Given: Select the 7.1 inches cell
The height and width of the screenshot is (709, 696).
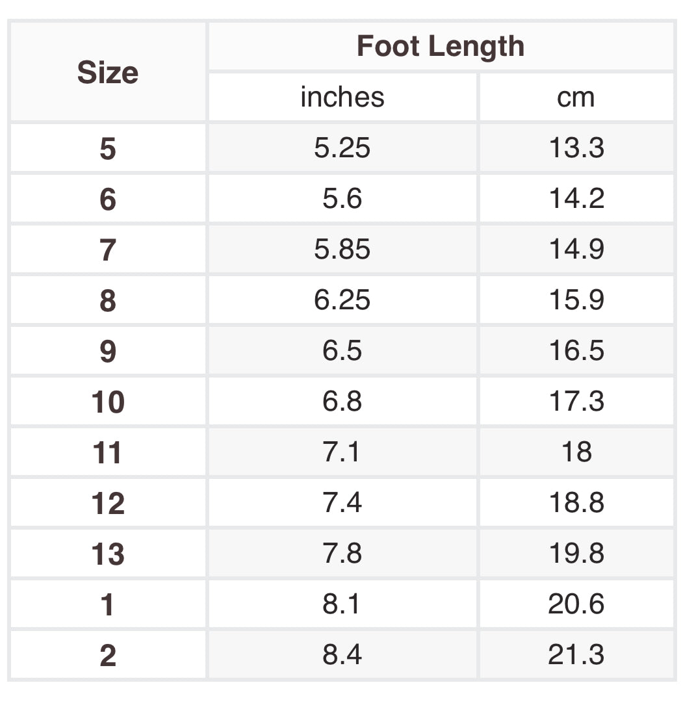Looking at the screenshot, I should click(342, 452).
